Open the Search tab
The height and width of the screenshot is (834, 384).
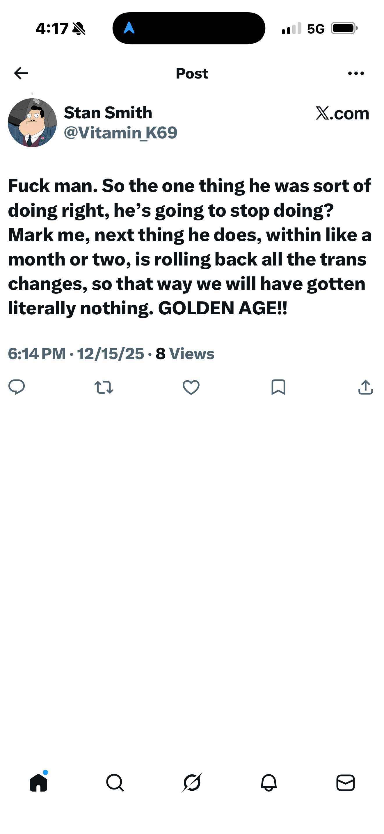(x=115, y=783)
